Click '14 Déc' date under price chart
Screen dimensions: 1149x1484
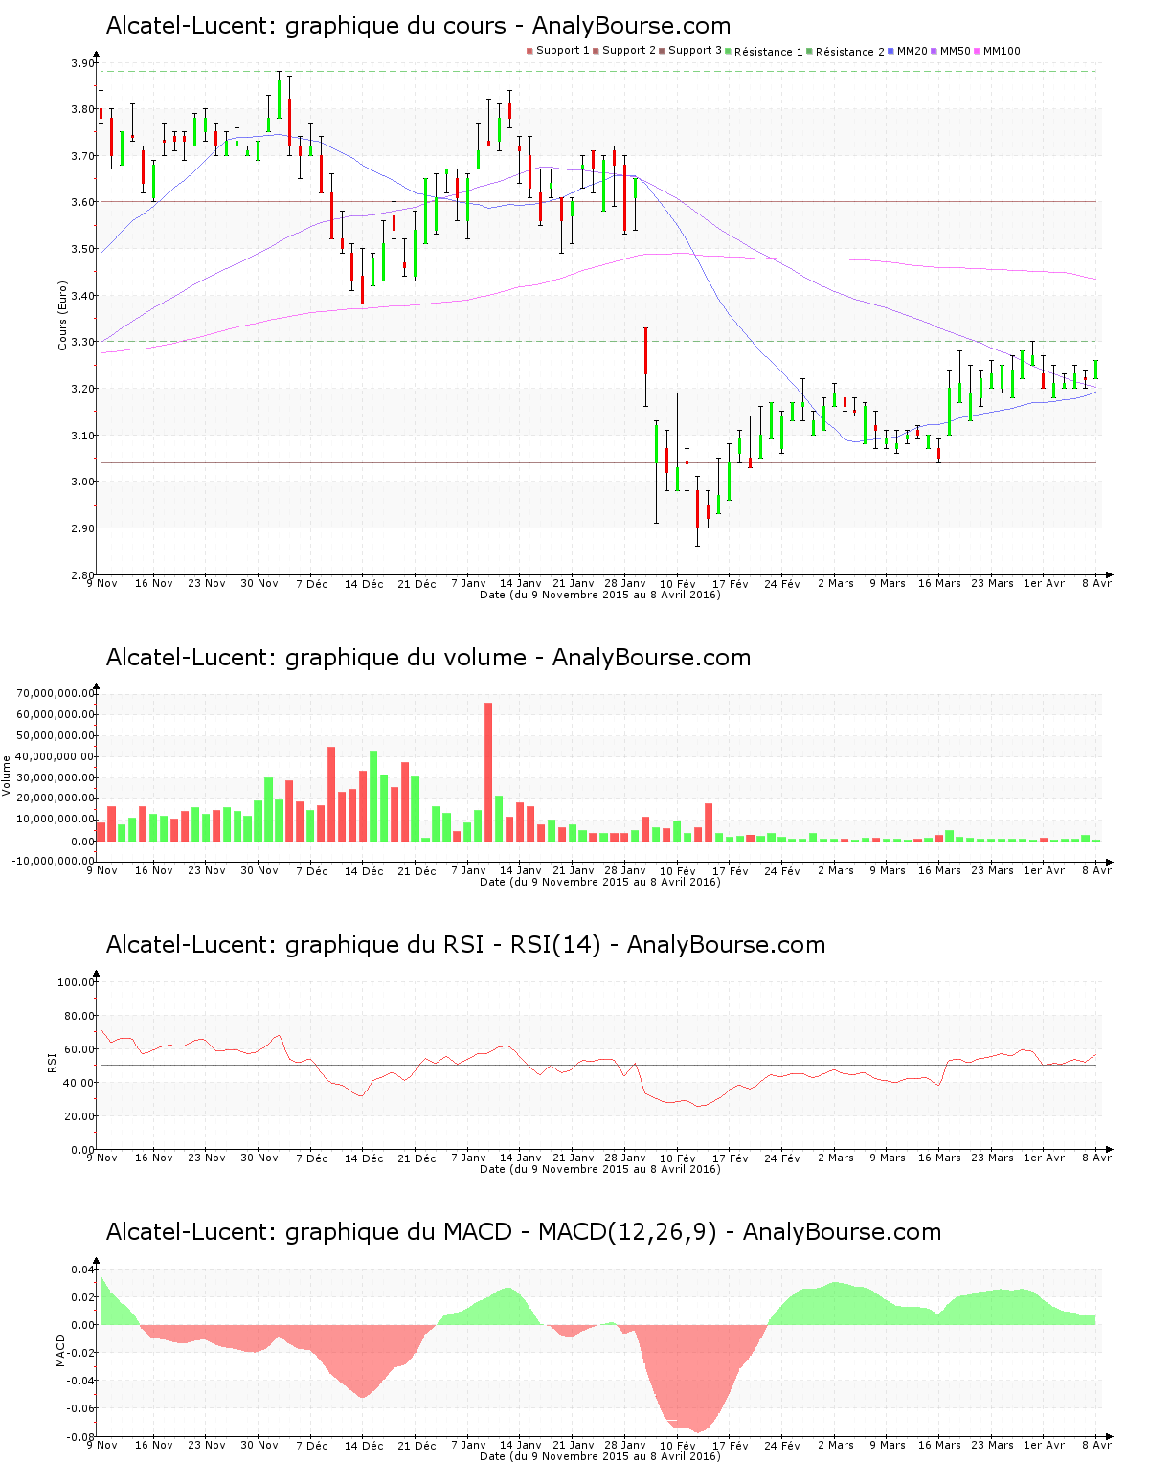click(364, 584)
